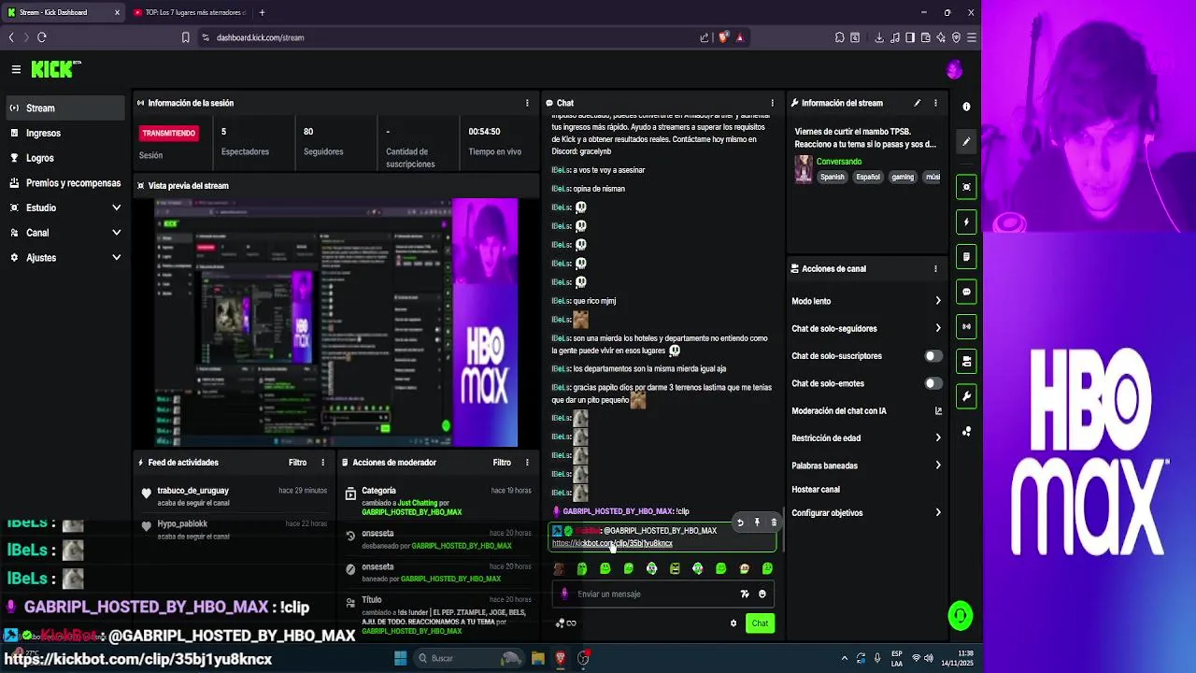Click the Kick logo in the header
This screenshot has height=673, width=1196.
[54, 69]
